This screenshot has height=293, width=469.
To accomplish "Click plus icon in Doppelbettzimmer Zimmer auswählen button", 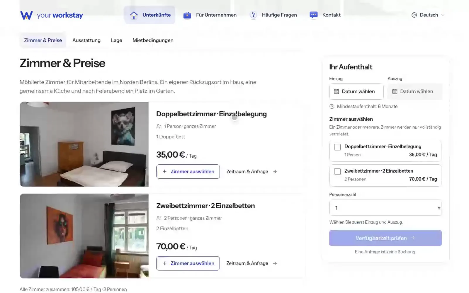I will (165, 171).
